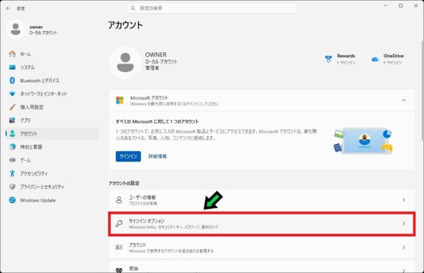
Task: Click アカウントの設定 section heading
Action: coord(124,183)
